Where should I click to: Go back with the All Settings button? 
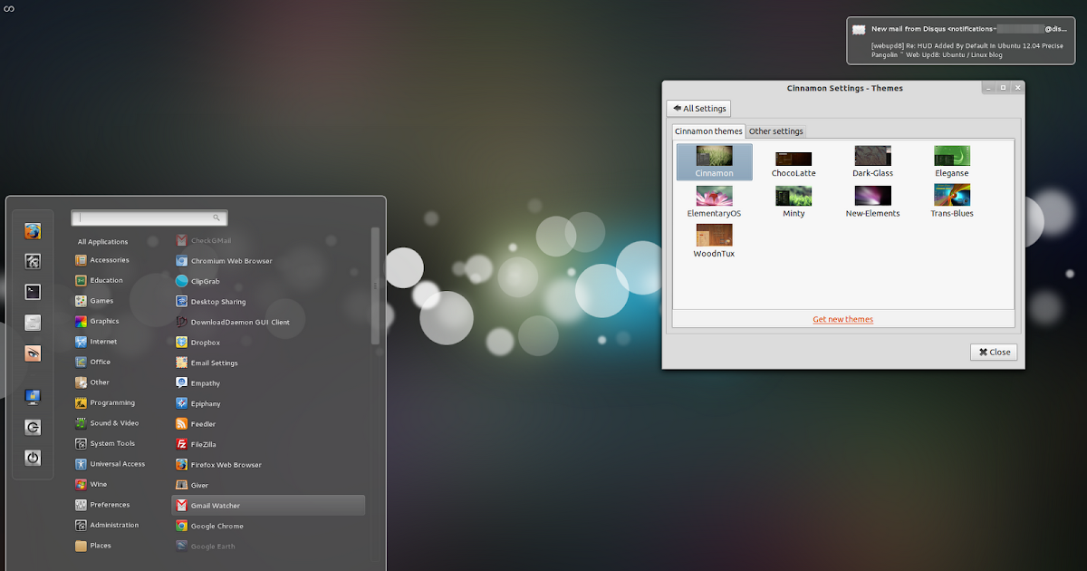698,108
